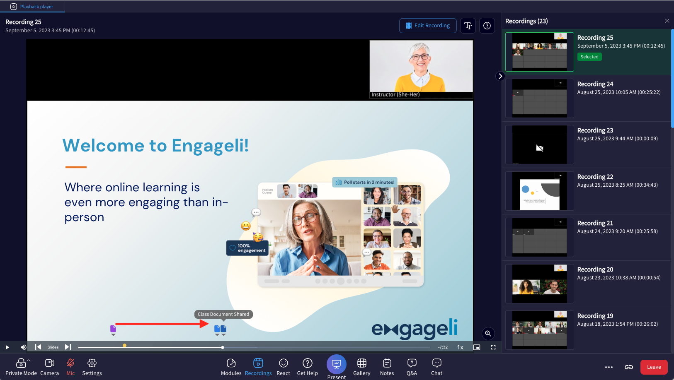This screenshot has width=674, height=380.
Task: Play the recording
Action: 7,347
